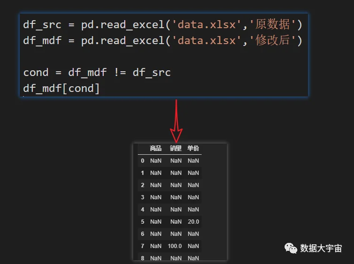Screen dimensions: 354x264
Task: Click row index 0 in output table
Action: tap(143, 161)
